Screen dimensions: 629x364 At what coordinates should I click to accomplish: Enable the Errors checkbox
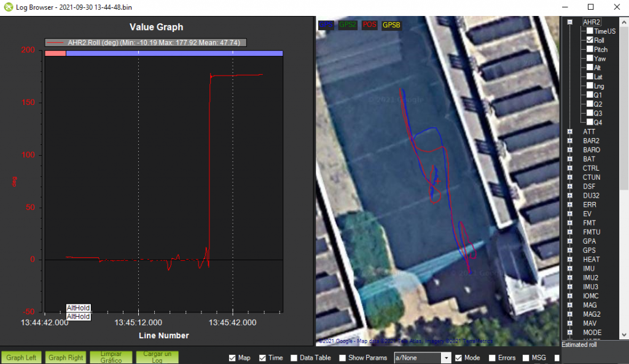click(x=493, y=358)
